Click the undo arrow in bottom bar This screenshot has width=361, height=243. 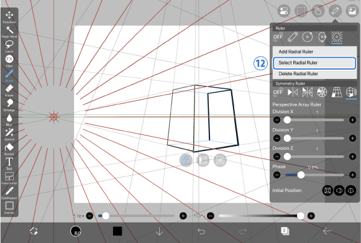pyautogui.click(x=201, y=231)
